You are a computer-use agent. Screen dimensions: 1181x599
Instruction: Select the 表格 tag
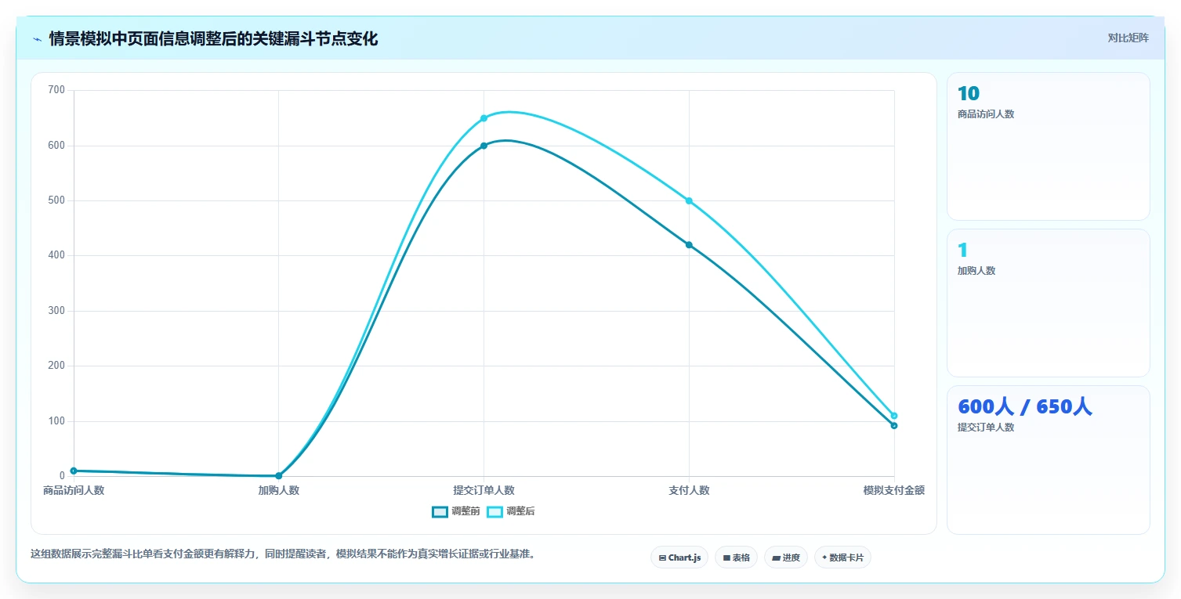(736, 558)
